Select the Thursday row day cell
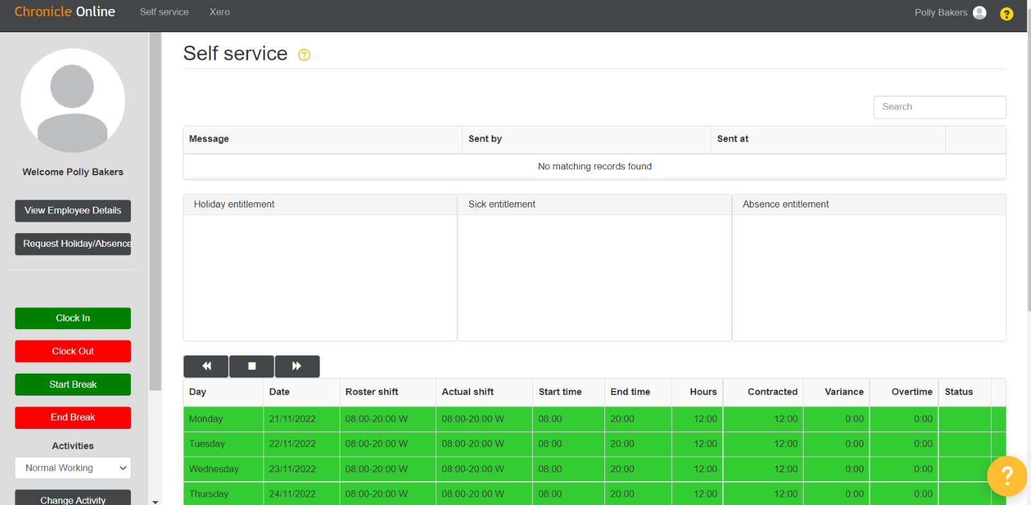Image resolution: width=1031 pixels, height=505 pixels. (224, 493)
